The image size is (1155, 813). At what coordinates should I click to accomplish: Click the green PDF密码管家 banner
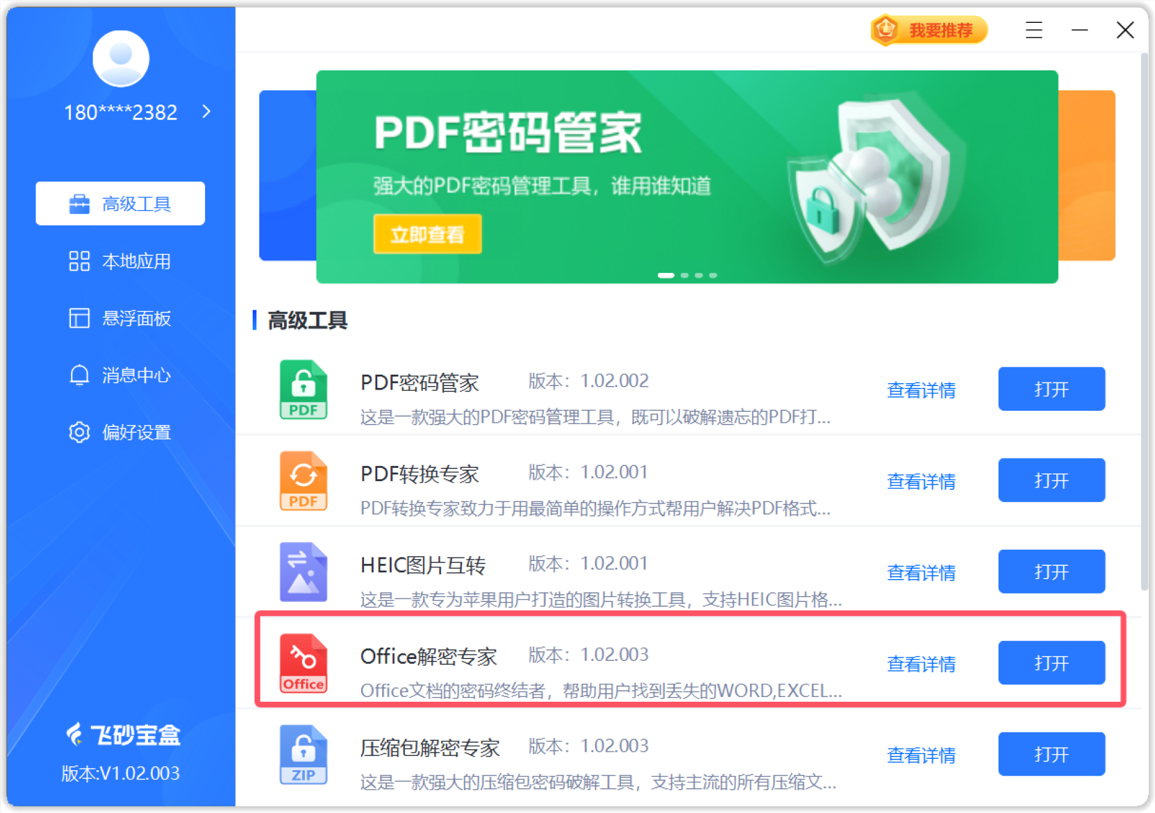(687, 176)
